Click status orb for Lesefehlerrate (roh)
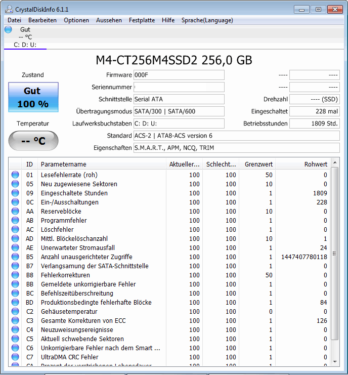The height and width of the screenshot is (375, 348). pyautogui.click(x=15, y=175)
